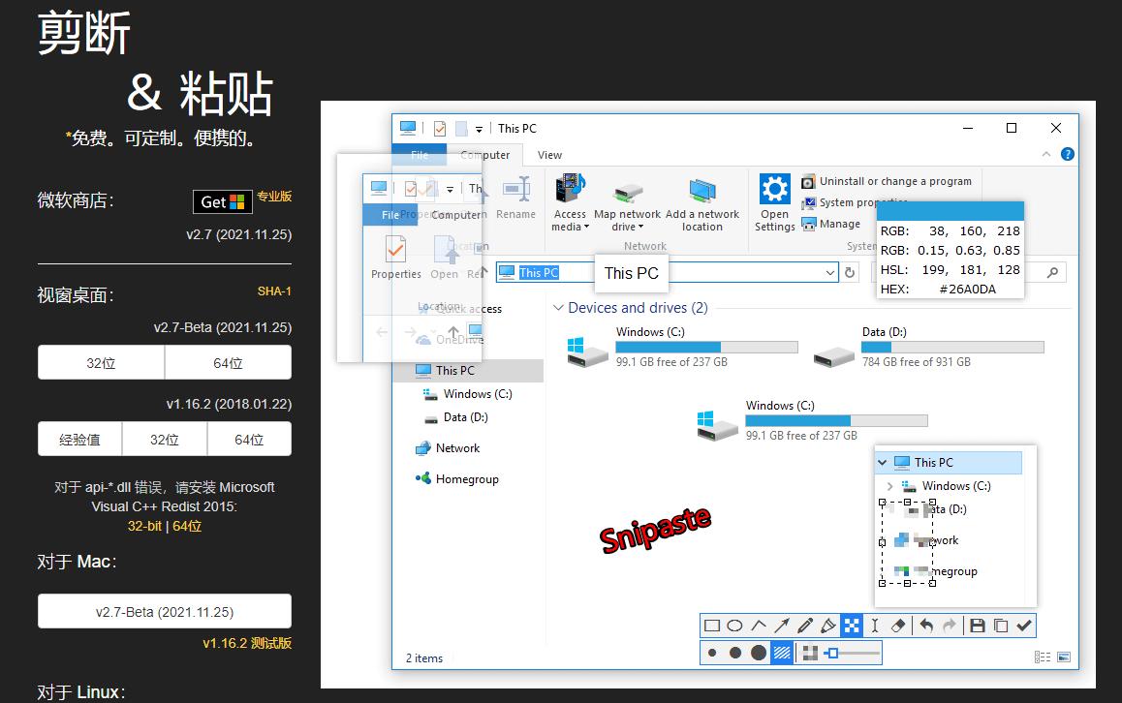Switch to the View ribbon tab
Image resolution: width=1122 pixels, height=703 pixels.
(x=549, y=155)
